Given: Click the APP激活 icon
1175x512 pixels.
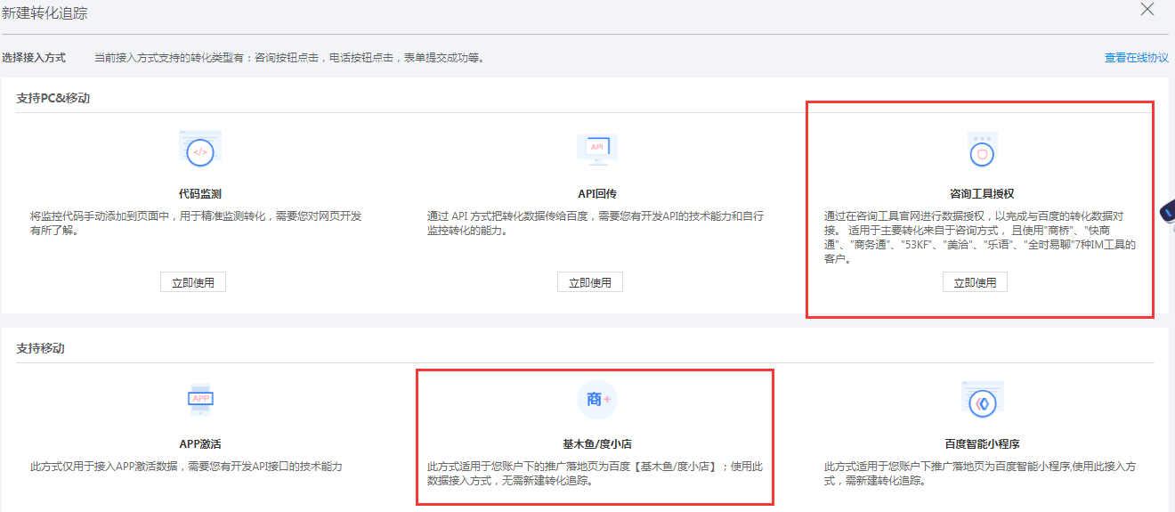Looking at the screenshot, I should click(200, 400).
